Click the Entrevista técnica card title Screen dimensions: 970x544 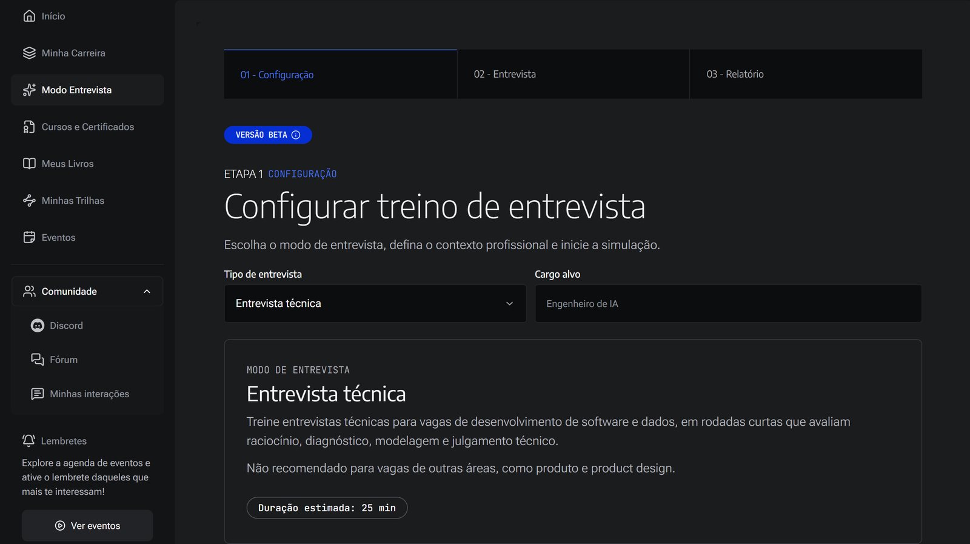326,394
